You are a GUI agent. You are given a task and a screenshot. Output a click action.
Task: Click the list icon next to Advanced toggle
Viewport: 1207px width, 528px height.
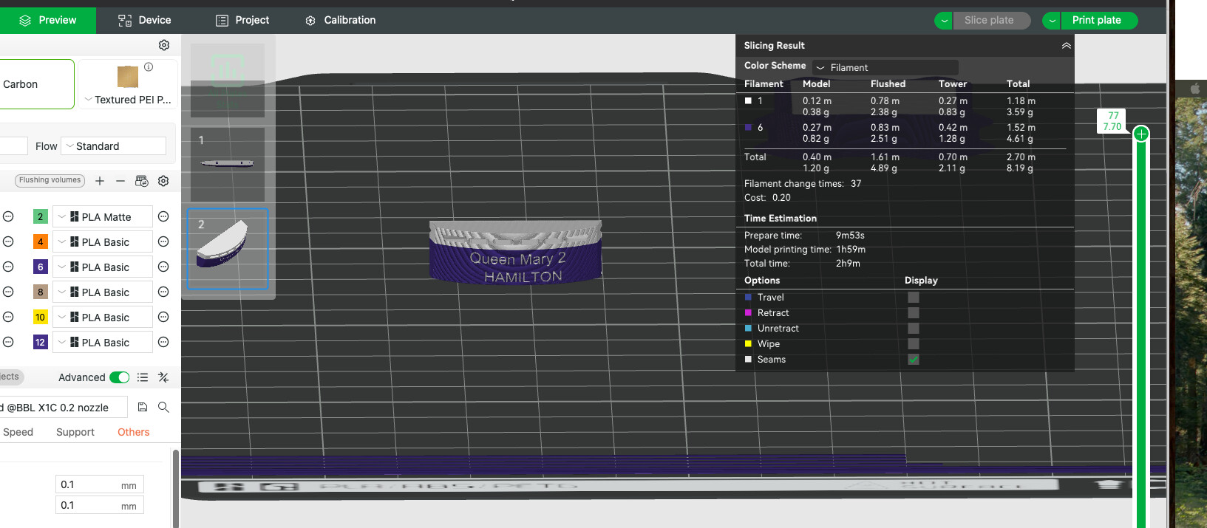143,377
